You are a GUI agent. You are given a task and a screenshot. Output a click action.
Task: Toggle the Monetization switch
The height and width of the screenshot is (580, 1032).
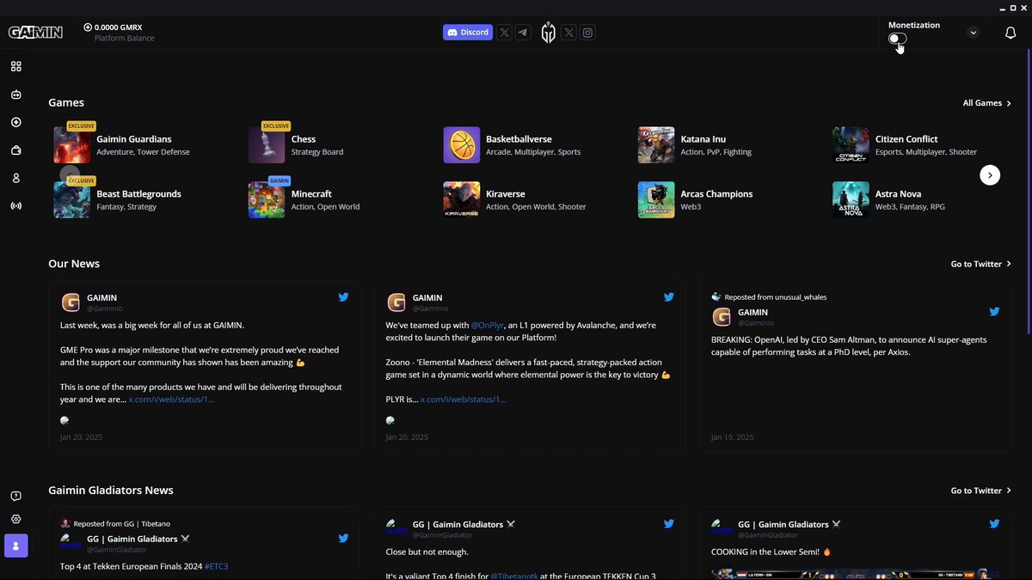coord(897,39)
